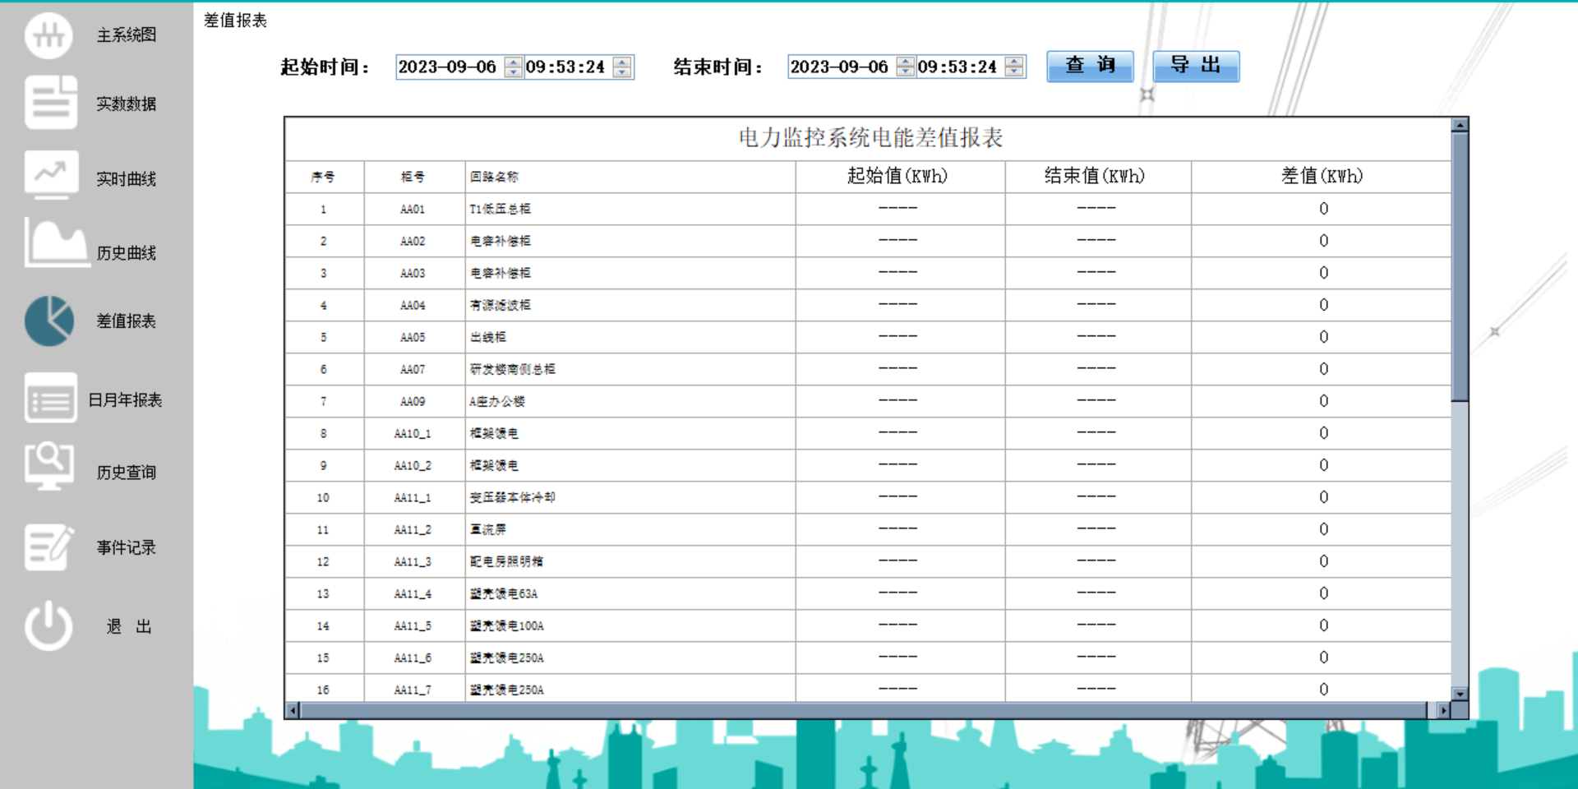The height and width of the screenshot is (789, 1578).
Task: Select the 差值报表 pie-chart icon
Action: (x=49, y=321)
